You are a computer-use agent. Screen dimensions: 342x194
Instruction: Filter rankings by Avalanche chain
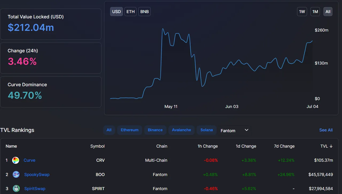(181, 130)
